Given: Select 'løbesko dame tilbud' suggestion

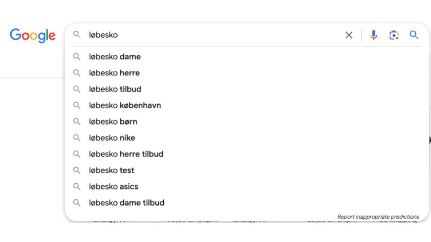Looking at the screenshot, I should (x=247, y=203).
